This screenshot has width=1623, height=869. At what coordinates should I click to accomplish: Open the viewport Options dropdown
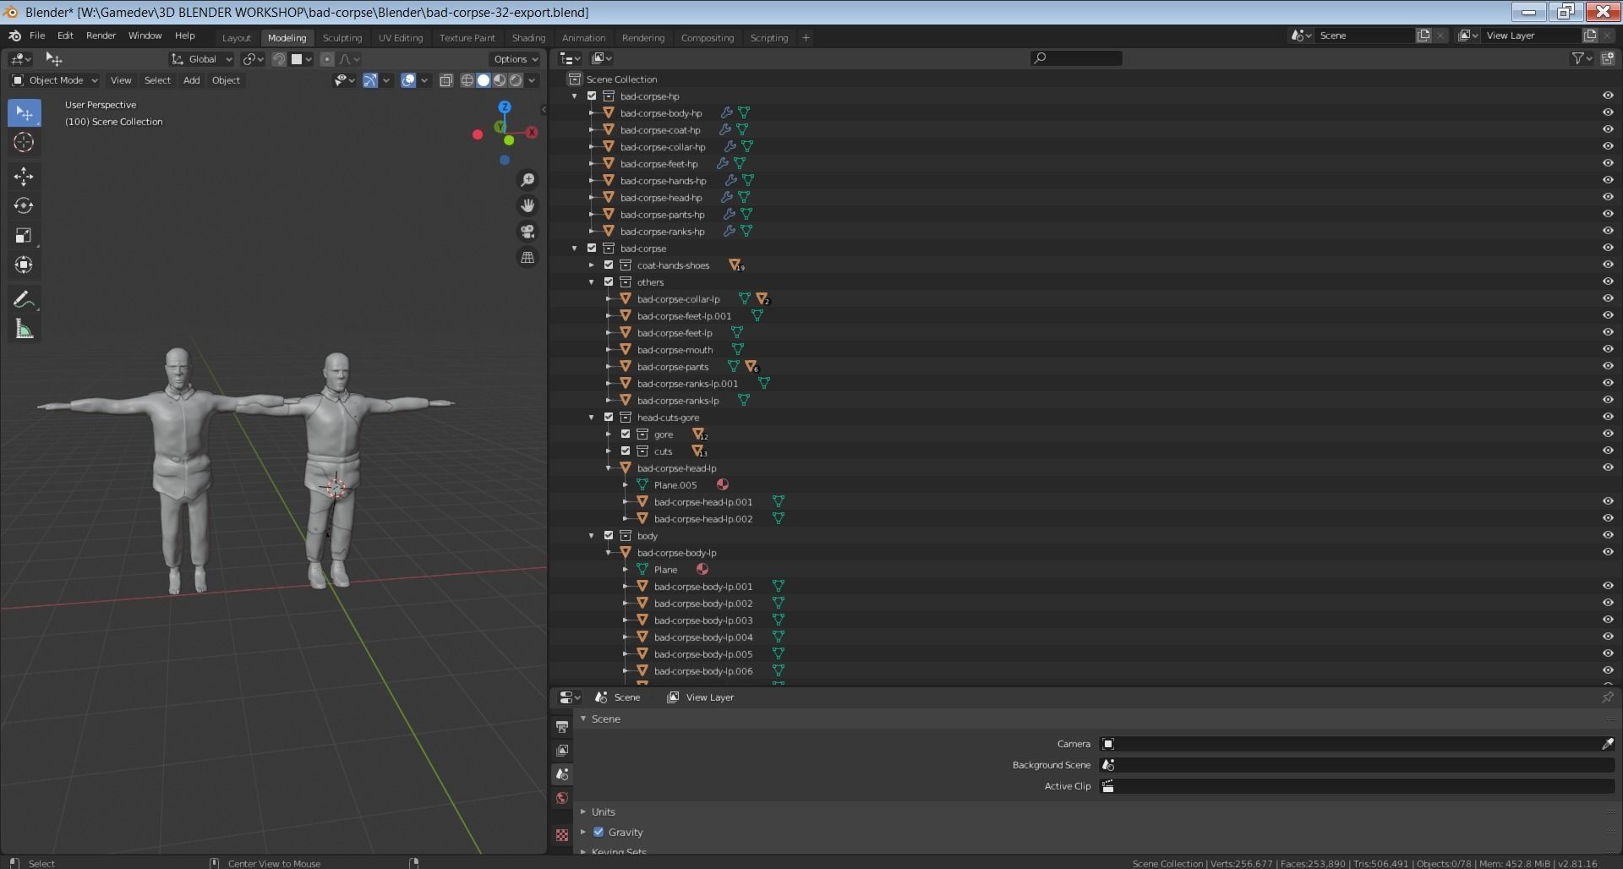(515, 59)
